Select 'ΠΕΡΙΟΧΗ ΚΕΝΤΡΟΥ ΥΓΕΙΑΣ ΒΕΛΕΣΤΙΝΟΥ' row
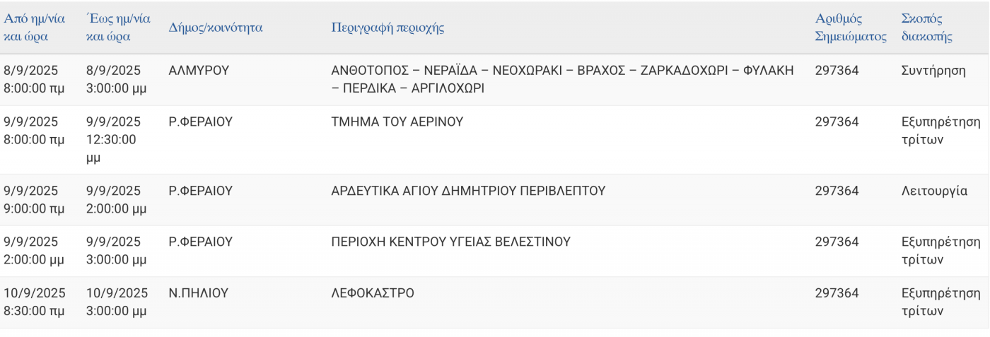Viewport: 990px width, 337px height. click(495, 251)
